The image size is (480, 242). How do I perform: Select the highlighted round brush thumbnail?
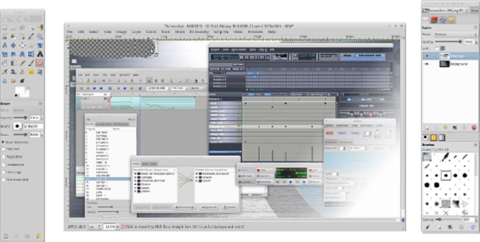[x=446, y=175]
